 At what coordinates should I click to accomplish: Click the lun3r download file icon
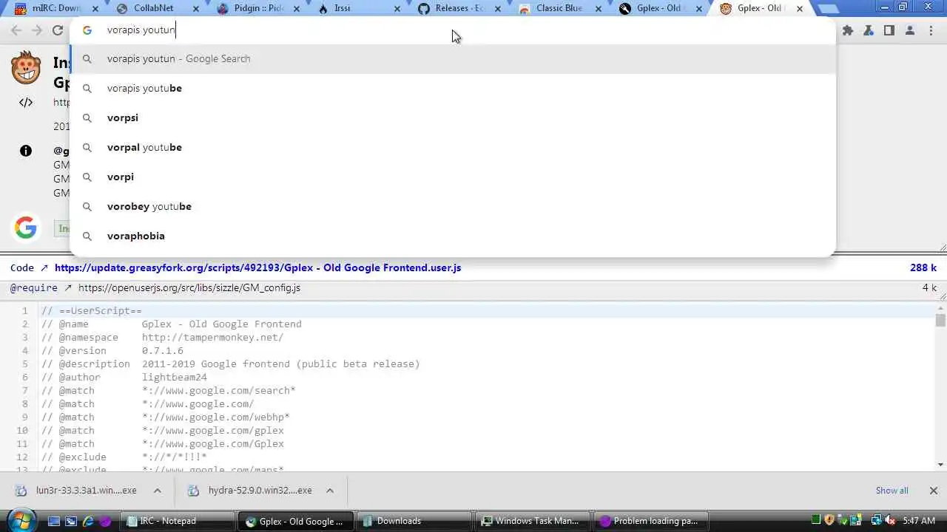[21, 491]
